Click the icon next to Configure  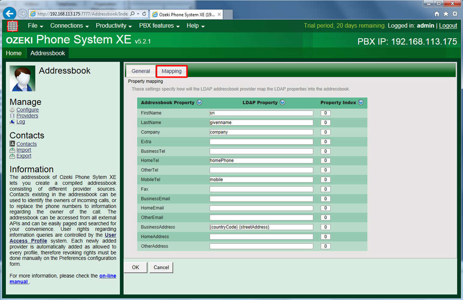(x=12, y=110)
